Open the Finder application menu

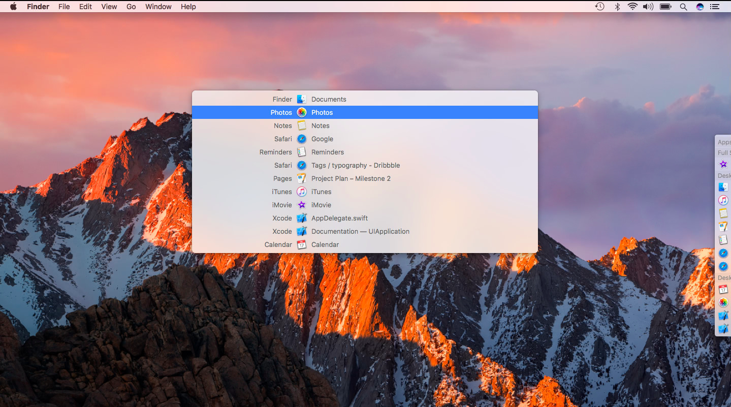click(38, 7)
